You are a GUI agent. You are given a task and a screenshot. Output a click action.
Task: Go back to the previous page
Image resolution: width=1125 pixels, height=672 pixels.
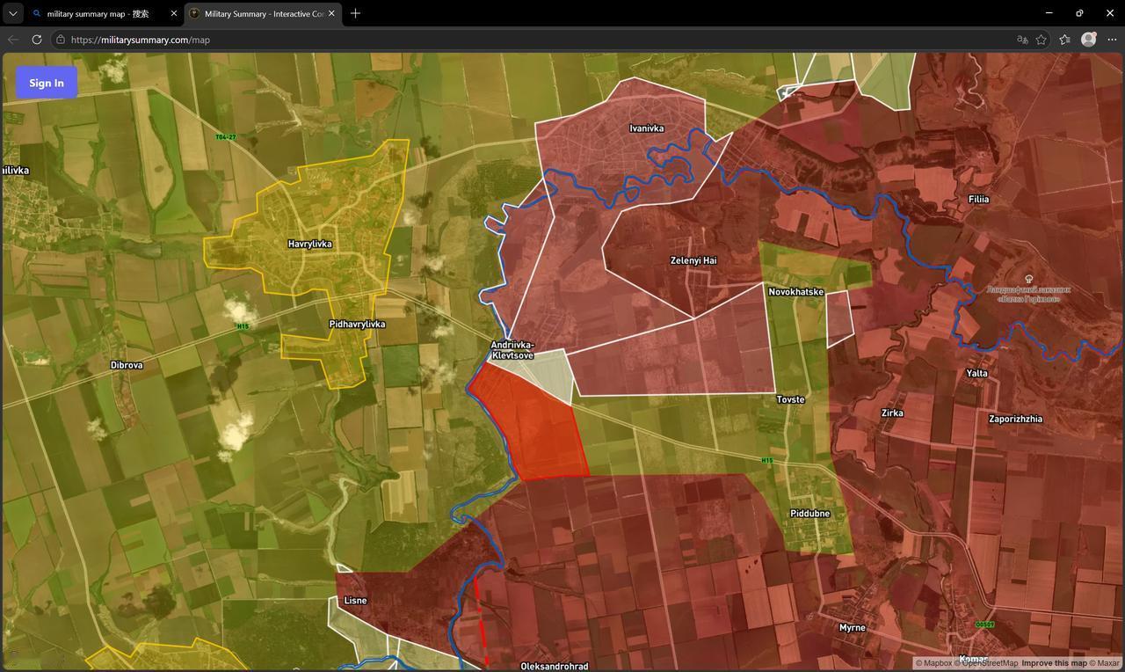click(13, 40)
